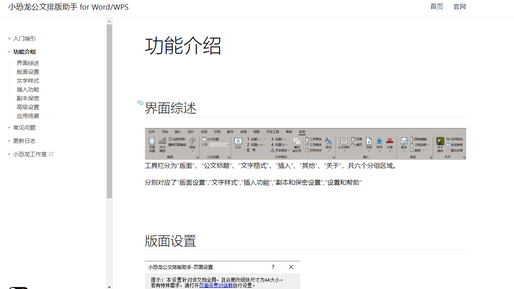Image resolution: width=514 pixels, height=289 pixels.
Task: Click 四号仿宋 item in the ribbon screenshot
Action: tap(313, 151)
